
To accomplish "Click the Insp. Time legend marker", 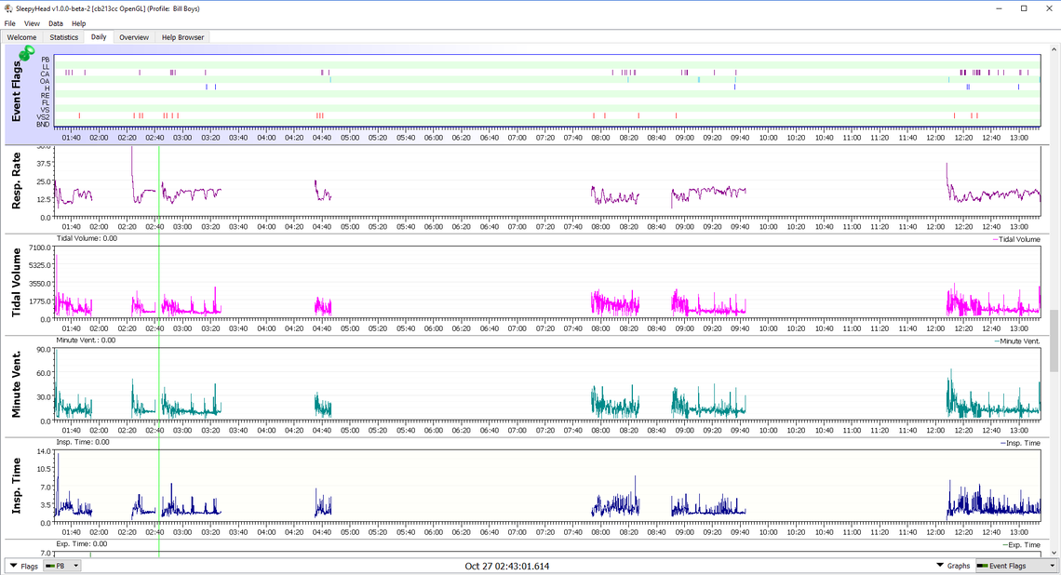I will (1003, 443).
